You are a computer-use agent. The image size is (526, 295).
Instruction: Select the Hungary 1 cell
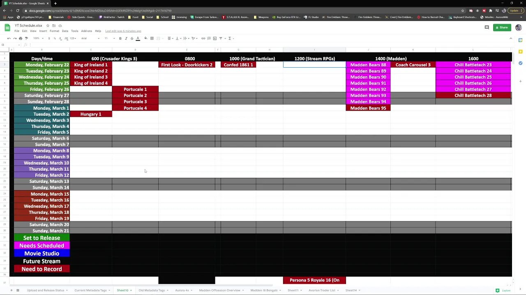(x=91, y=114)
